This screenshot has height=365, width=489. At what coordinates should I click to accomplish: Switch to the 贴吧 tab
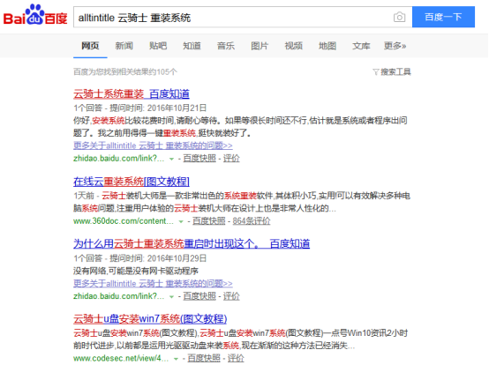158,46
